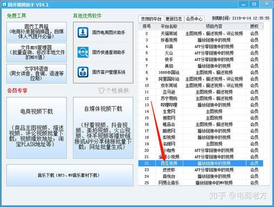Select the 音悦台 row
Image resolution: width=274 pixels, height=207 pixels.
click(201, 176)
